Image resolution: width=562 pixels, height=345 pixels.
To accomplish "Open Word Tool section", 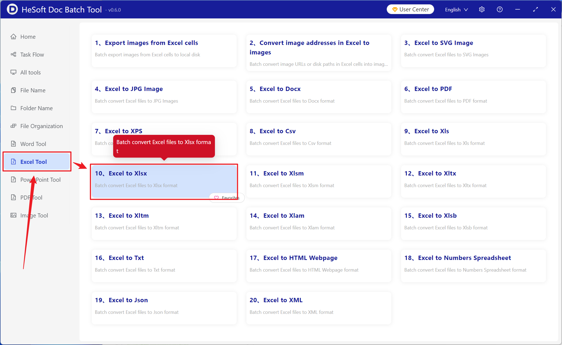I will (x=37, y=144).
